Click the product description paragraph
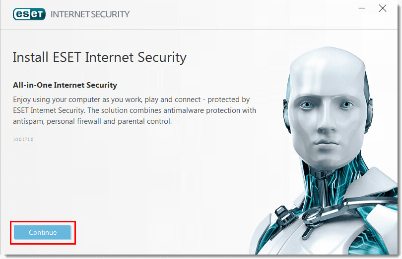 [134, 110]
